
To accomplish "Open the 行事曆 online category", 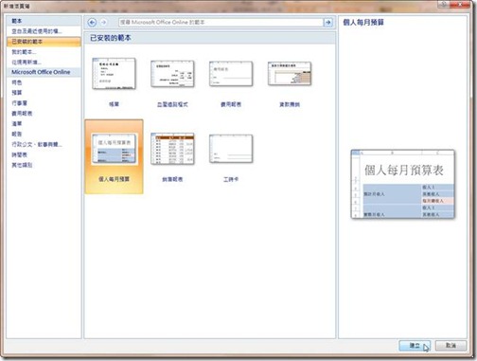I will click(x=20, y=103).
